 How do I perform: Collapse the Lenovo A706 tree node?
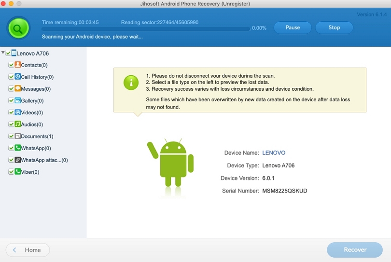coord(3,53)
